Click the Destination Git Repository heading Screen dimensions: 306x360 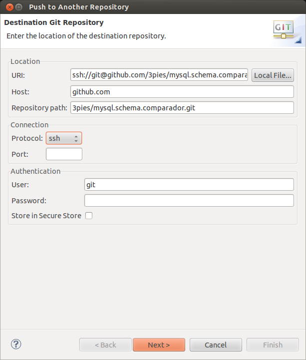tap(54, 22)
